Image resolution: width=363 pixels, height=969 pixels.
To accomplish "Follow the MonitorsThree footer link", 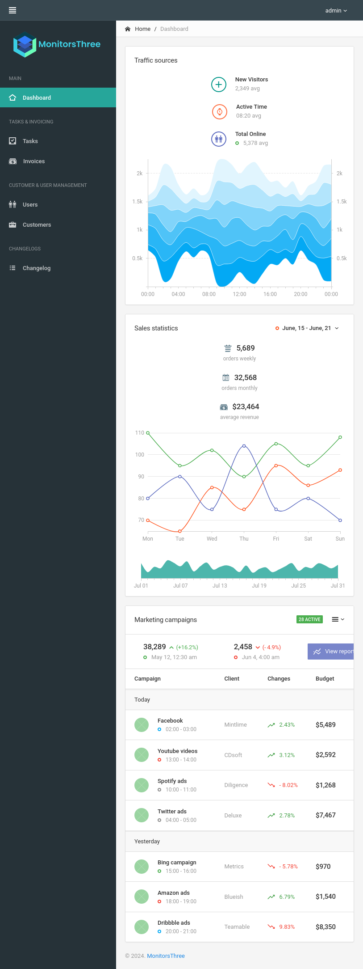I will coord(166,956).
